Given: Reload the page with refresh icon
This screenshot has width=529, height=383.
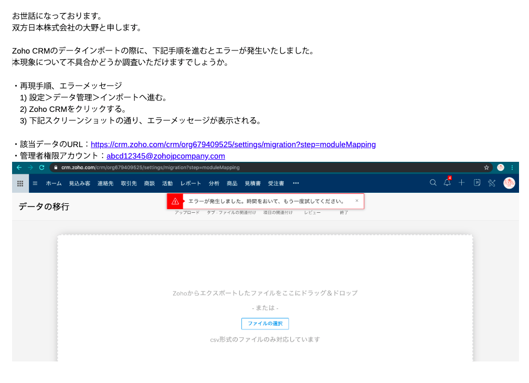Looking at the screenshot, I should click(42, 168).
